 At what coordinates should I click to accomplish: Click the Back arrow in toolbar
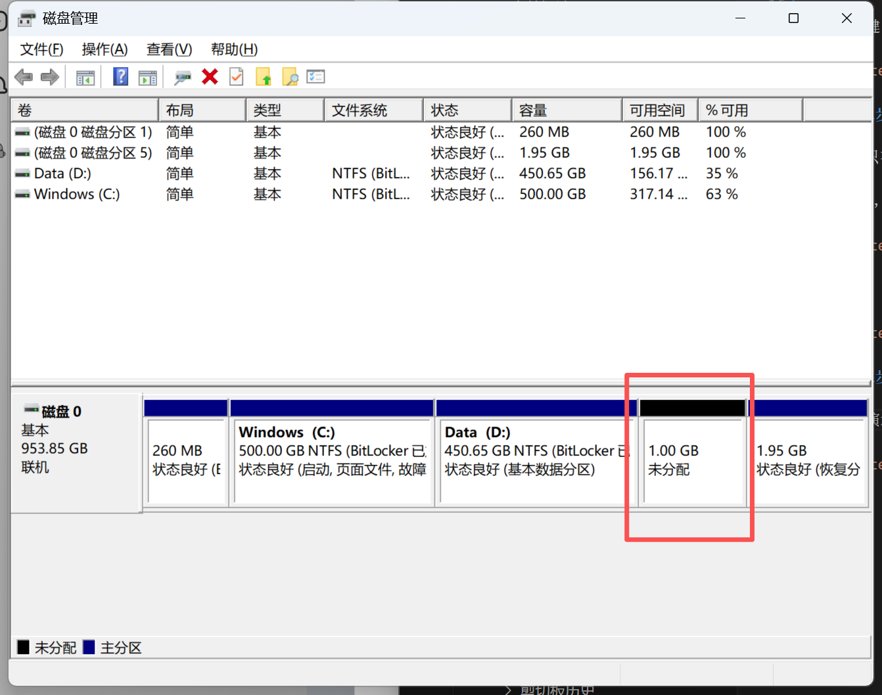point(24,77)
